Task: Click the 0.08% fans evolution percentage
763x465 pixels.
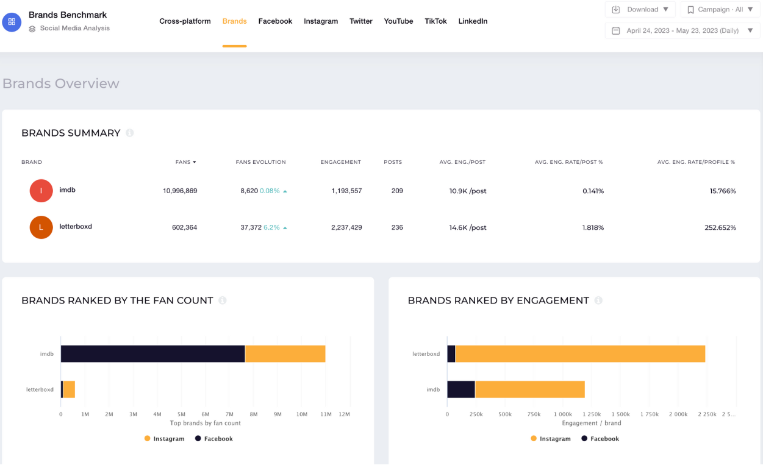Action: tap(270, 191)
